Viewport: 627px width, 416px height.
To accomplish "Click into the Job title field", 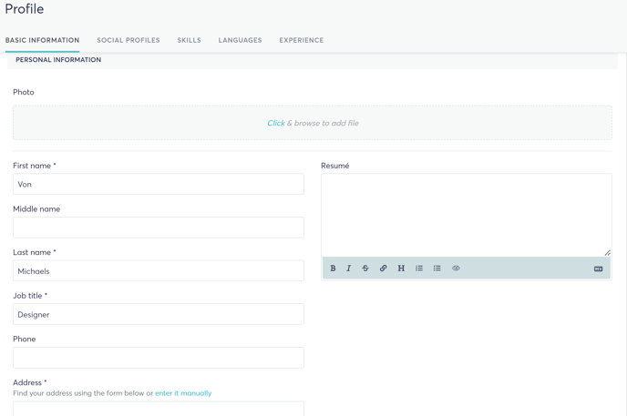I will pos(159,314).
